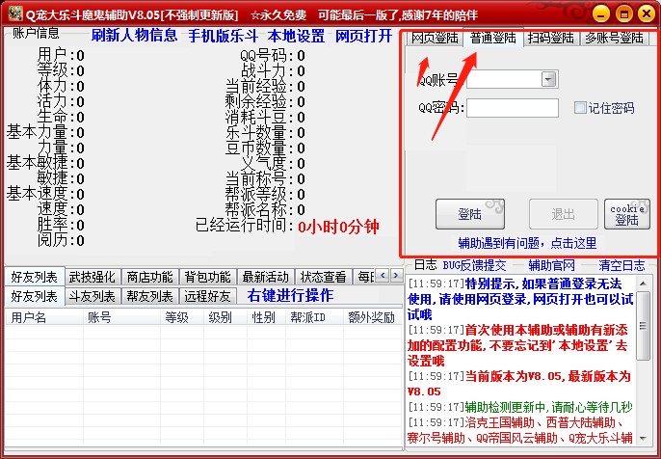The width and height of the screenshot is (661, 459).
Task: Switch to 普通登陆 tab
Action: pos(492,38)
